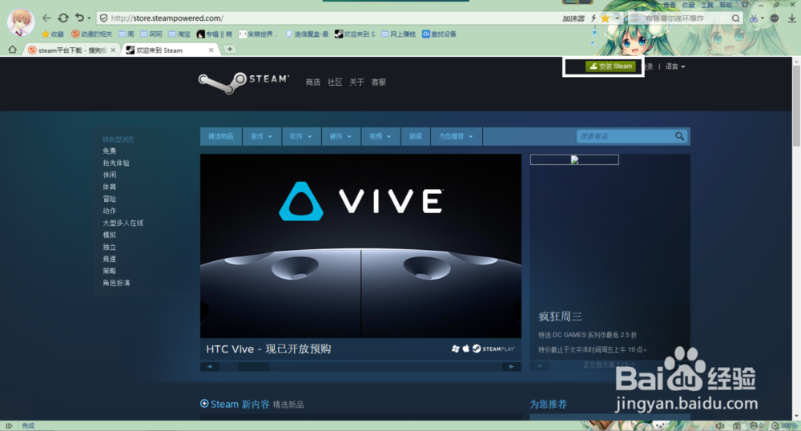Click the shirt skin-change icon
The image size is (801, 431).
[745, 5]
